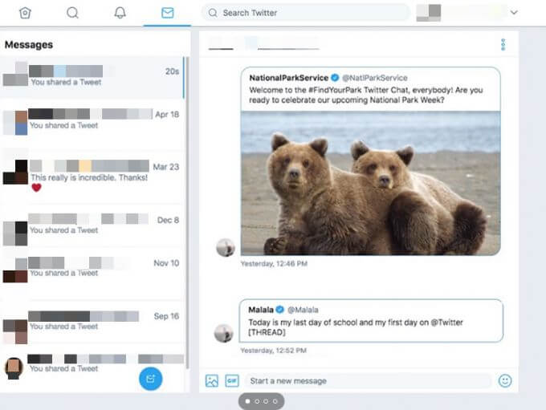Click the messages list scrollbar
The image size is (546, 410).
[x=187, y=213]
